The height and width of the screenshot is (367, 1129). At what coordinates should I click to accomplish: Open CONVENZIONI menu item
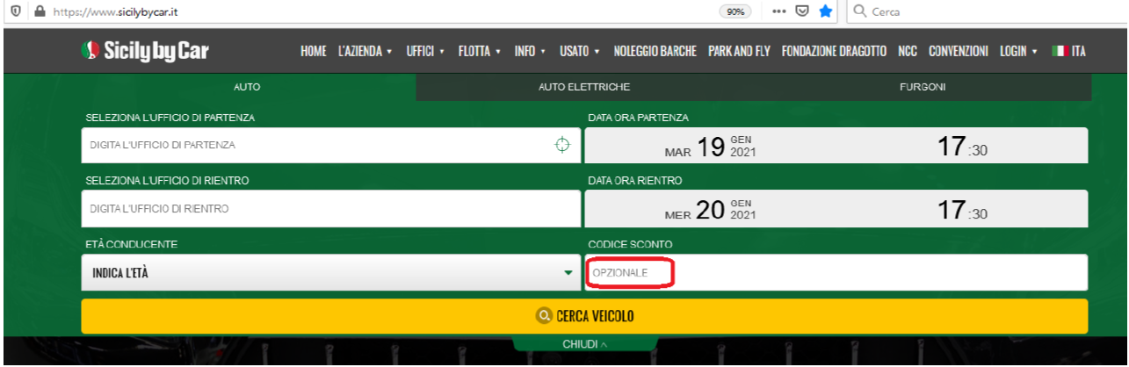coord(959,51)
